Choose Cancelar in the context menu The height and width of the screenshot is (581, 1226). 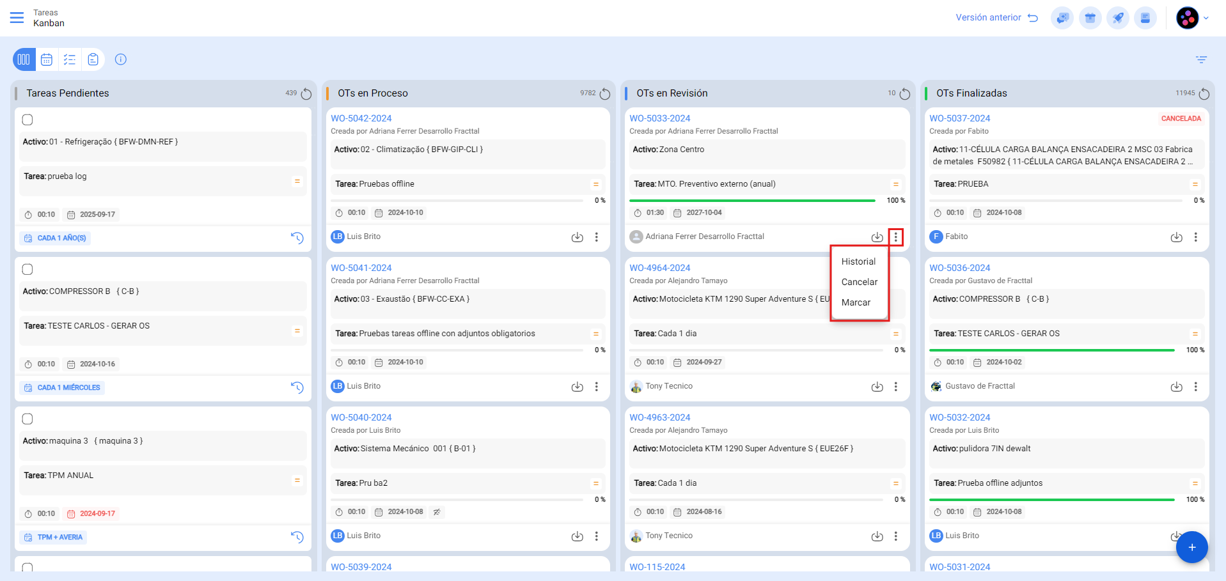click(x=859, y=282)
